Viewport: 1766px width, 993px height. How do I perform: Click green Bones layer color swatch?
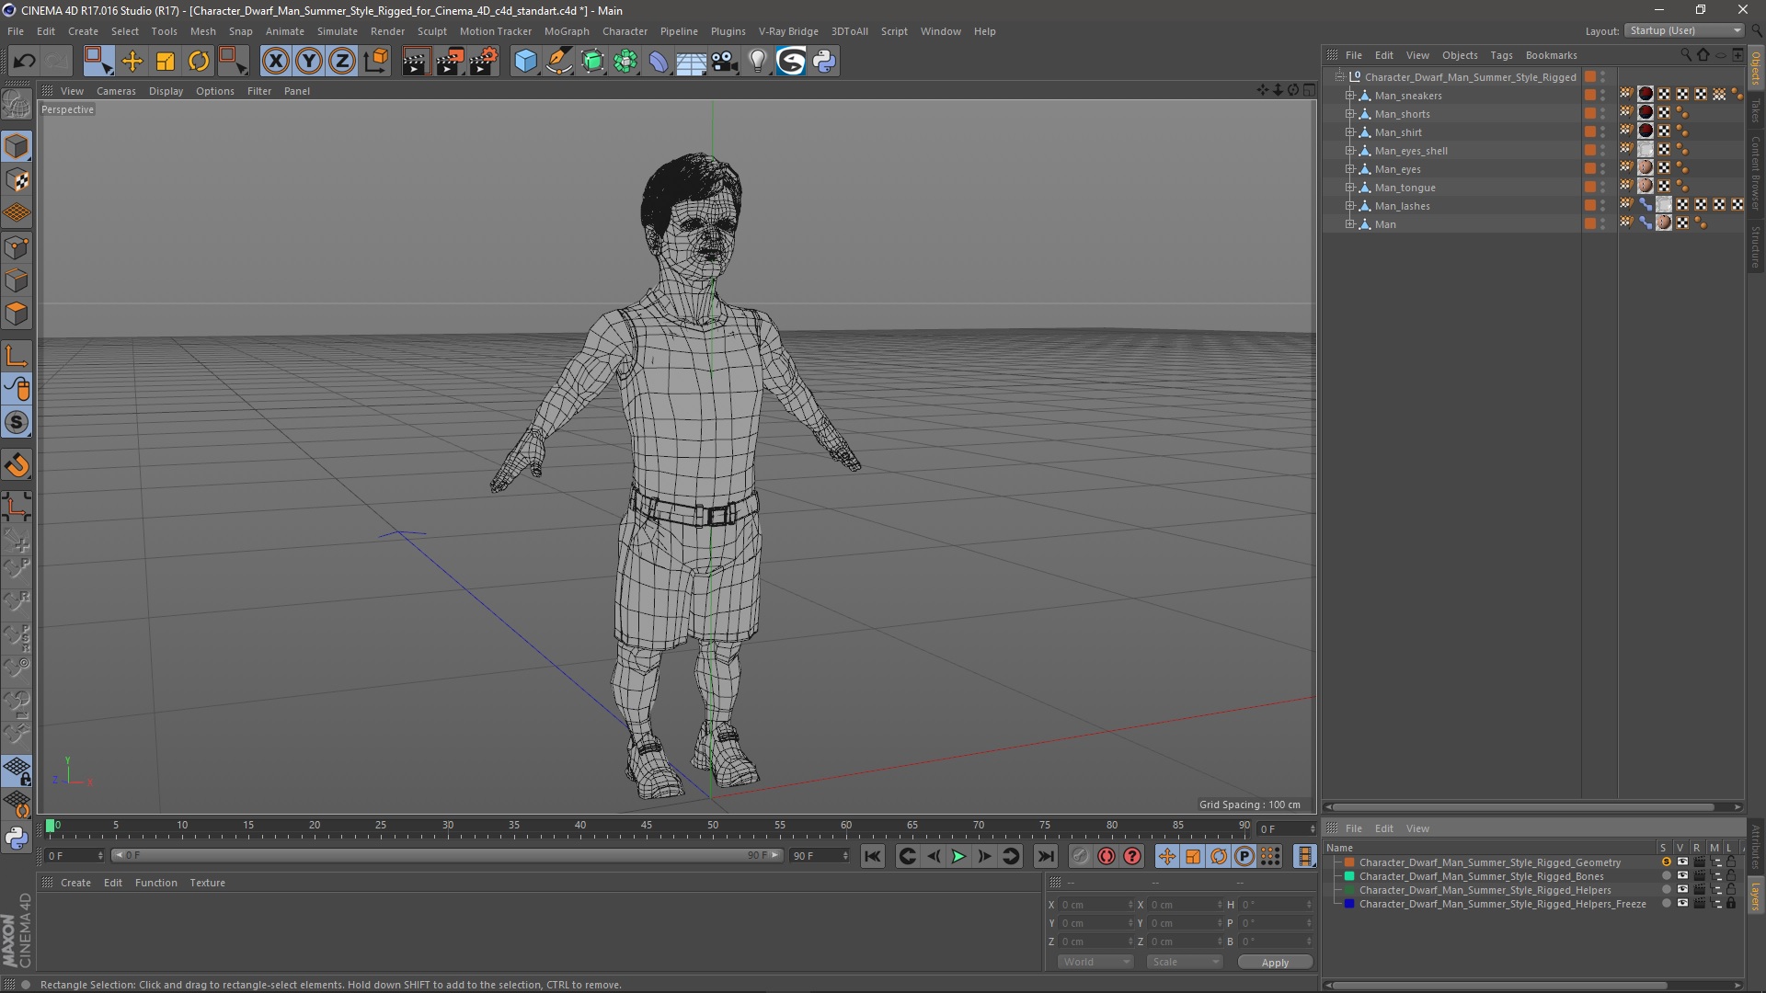pos(1349,876)
